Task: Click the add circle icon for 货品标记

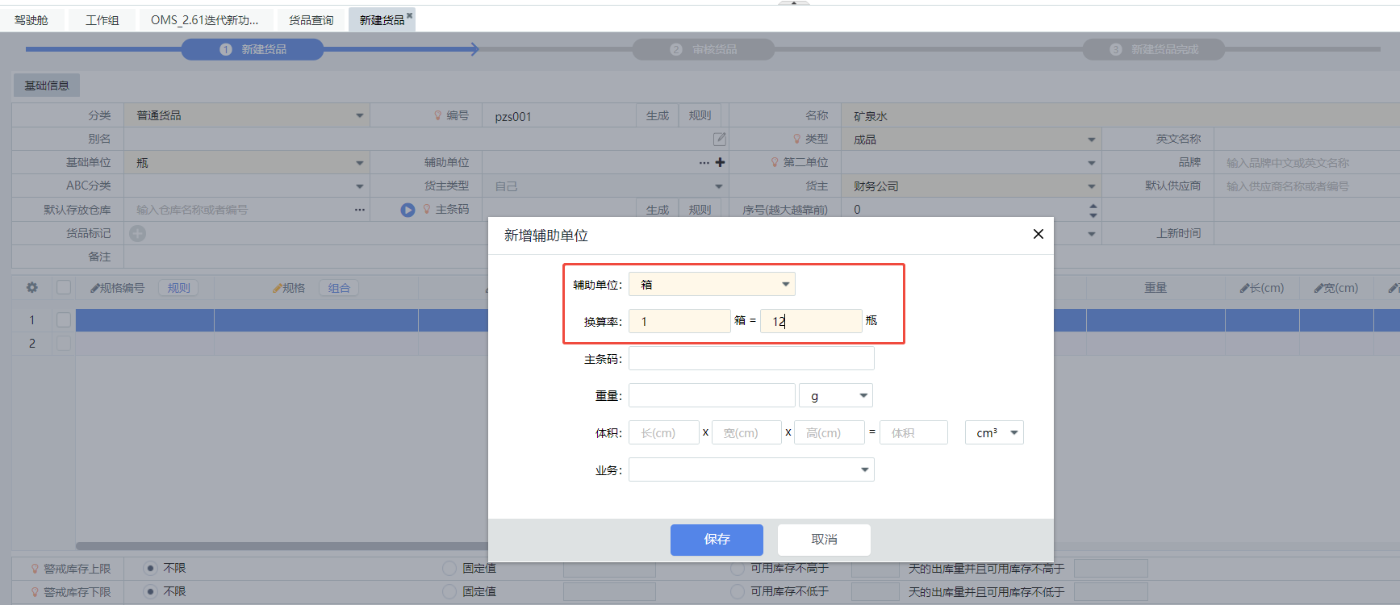Action: pyautogui.click(x=138, y=233)
